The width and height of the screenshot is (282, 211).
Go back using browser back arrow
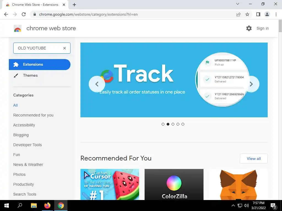coord(6,14)
